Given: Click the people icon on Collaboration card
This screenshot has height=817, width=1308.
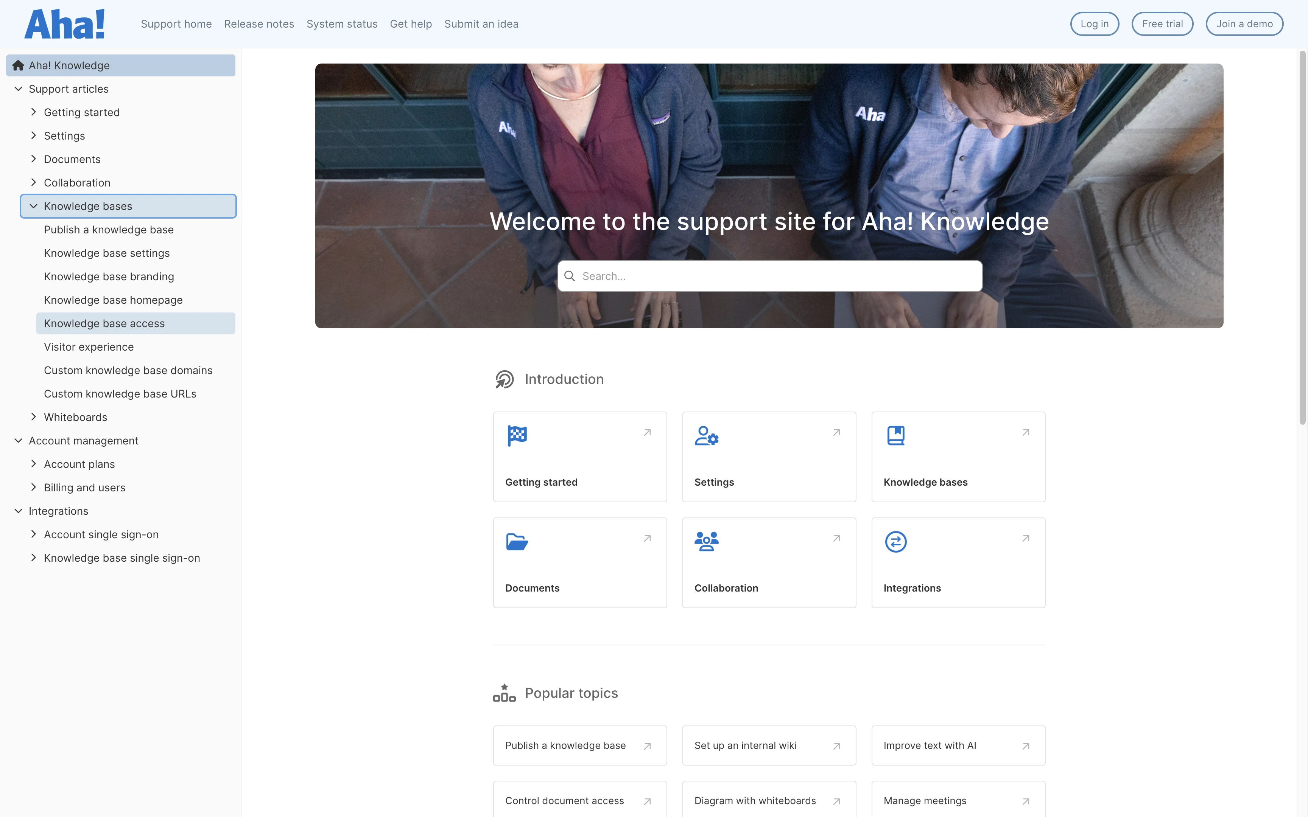Looking at the screenshot, I should pyautogui.click(x=706, y=541).
